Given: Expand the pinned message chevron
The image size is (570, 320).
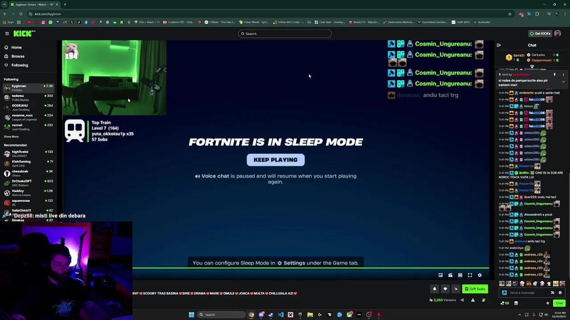Looking at the screenshot, I should click(x=563, y=82).
